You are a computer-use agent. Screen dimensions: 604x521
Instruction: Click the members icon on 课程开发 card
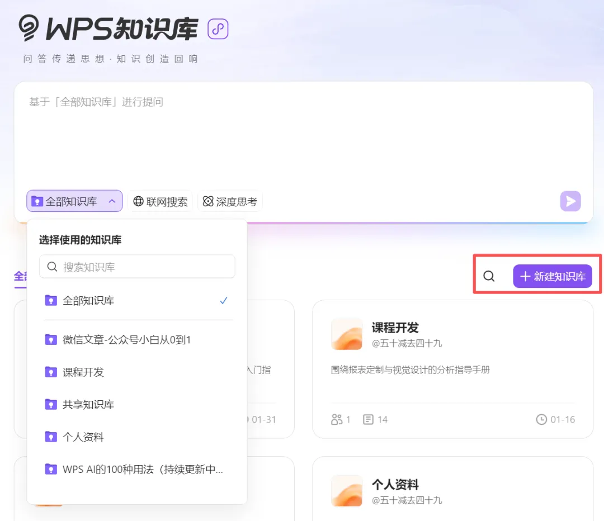pyautogui.click(x=337, y=419)
